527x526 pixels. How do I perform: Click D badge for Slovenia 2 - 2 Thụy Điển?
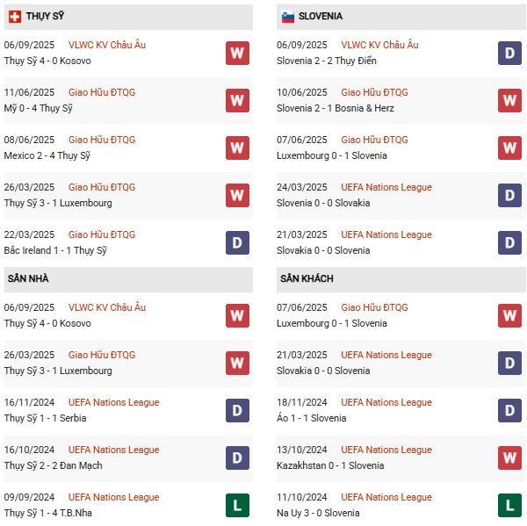[x=510, y=53]
